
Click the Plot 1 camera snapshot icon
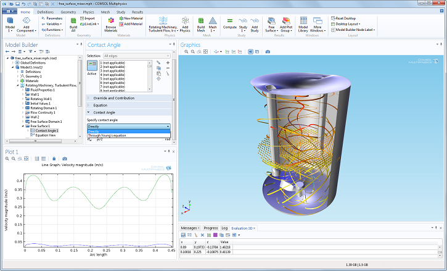pyautogui.click(x=65, y=159)
